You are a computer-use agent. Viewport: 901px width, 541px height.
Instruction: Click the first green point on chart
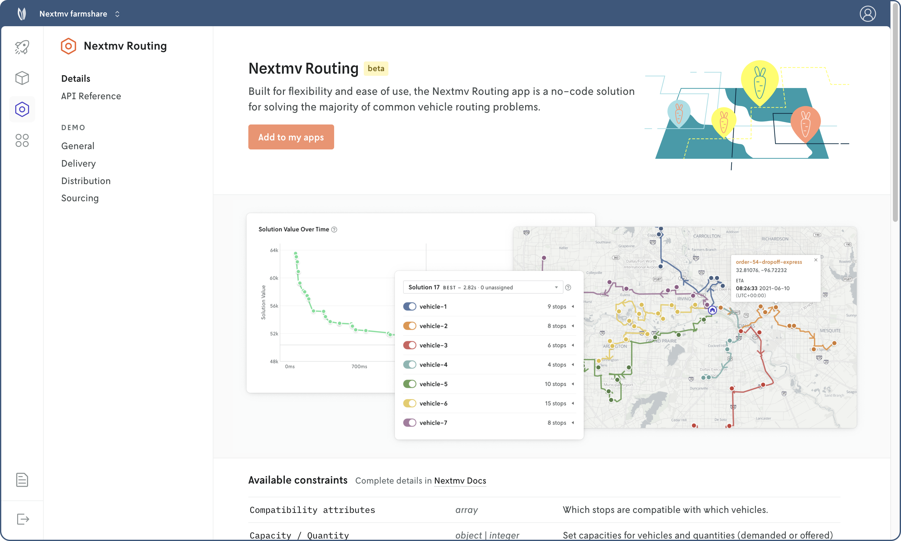point(295,253)
